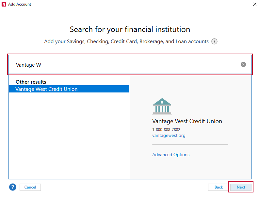
Task: Click the Quicken logo in title bar
Action: pyautogui.click(x=4, y=4)
